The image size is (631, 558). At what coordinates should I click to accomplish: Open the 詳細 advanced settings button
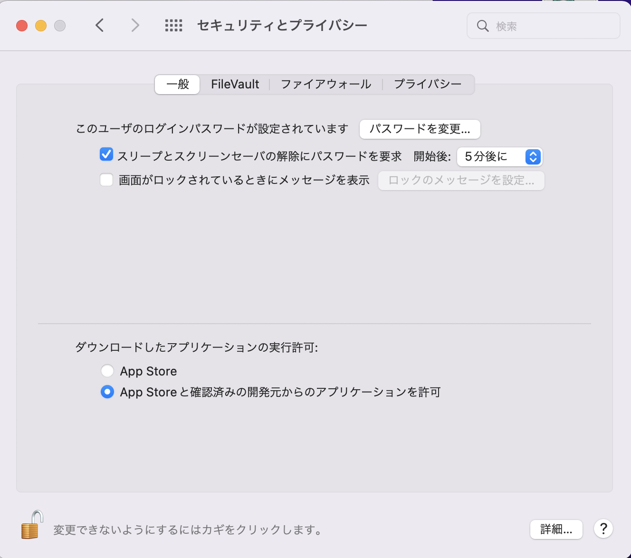556,529
